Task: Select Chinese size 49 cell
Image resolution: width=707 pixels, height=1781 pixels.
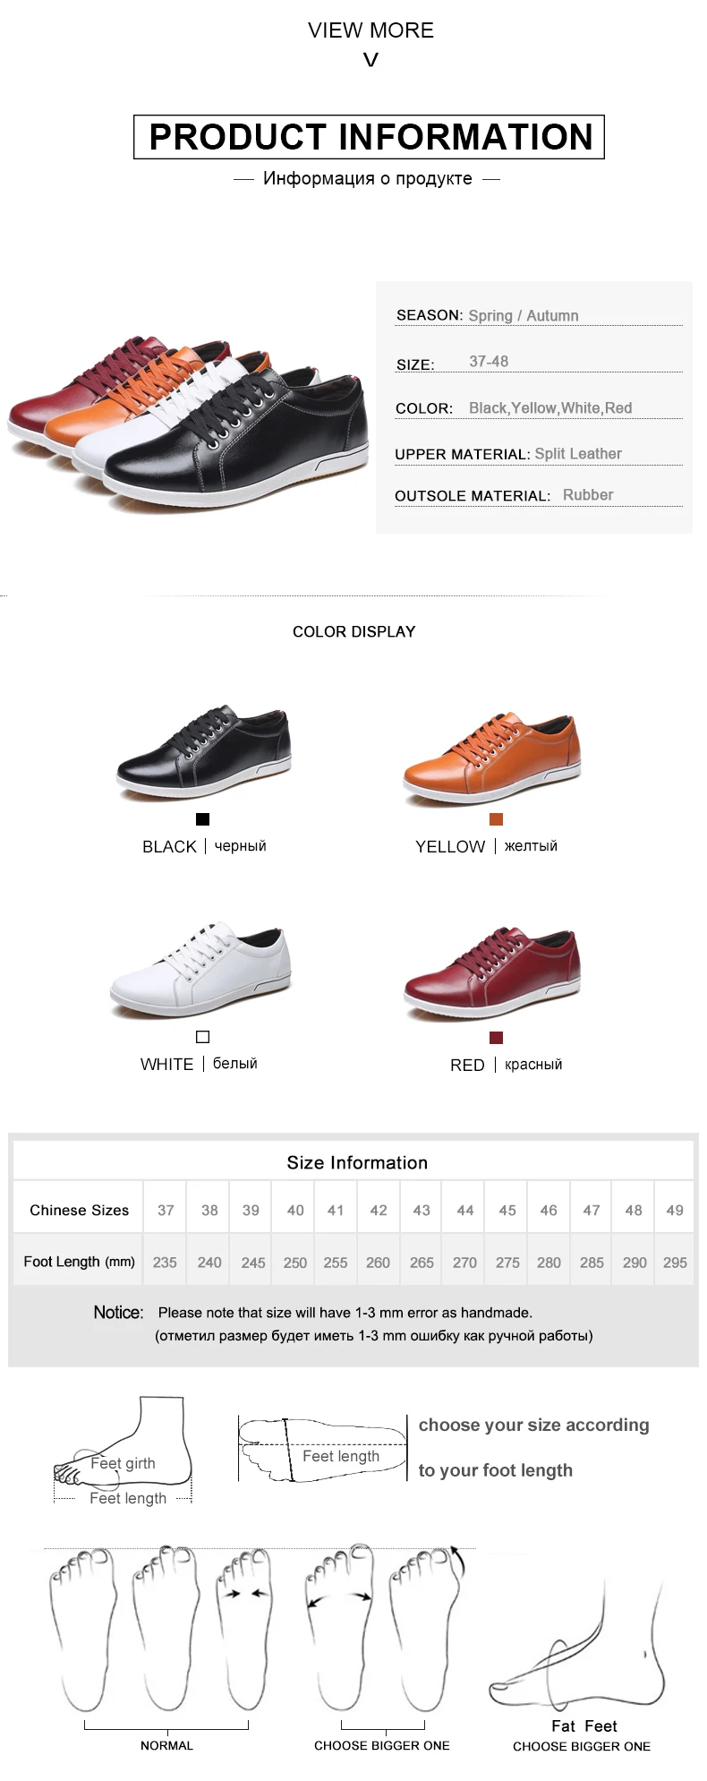Action: 675,1210
